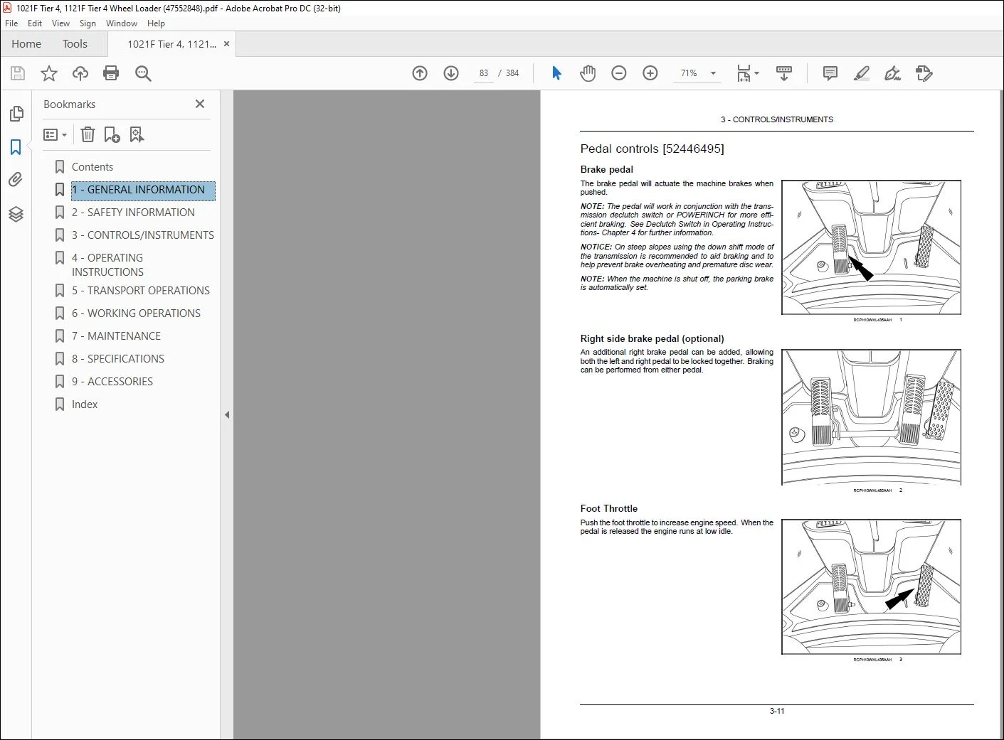The height and width of the screenshot is (740, 1004).
Task: Open the Help menu
Action: [x=156, y=23]
